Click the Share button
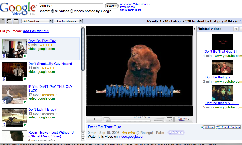The height and width of the screenshot is (145, 242). point(210,127)
